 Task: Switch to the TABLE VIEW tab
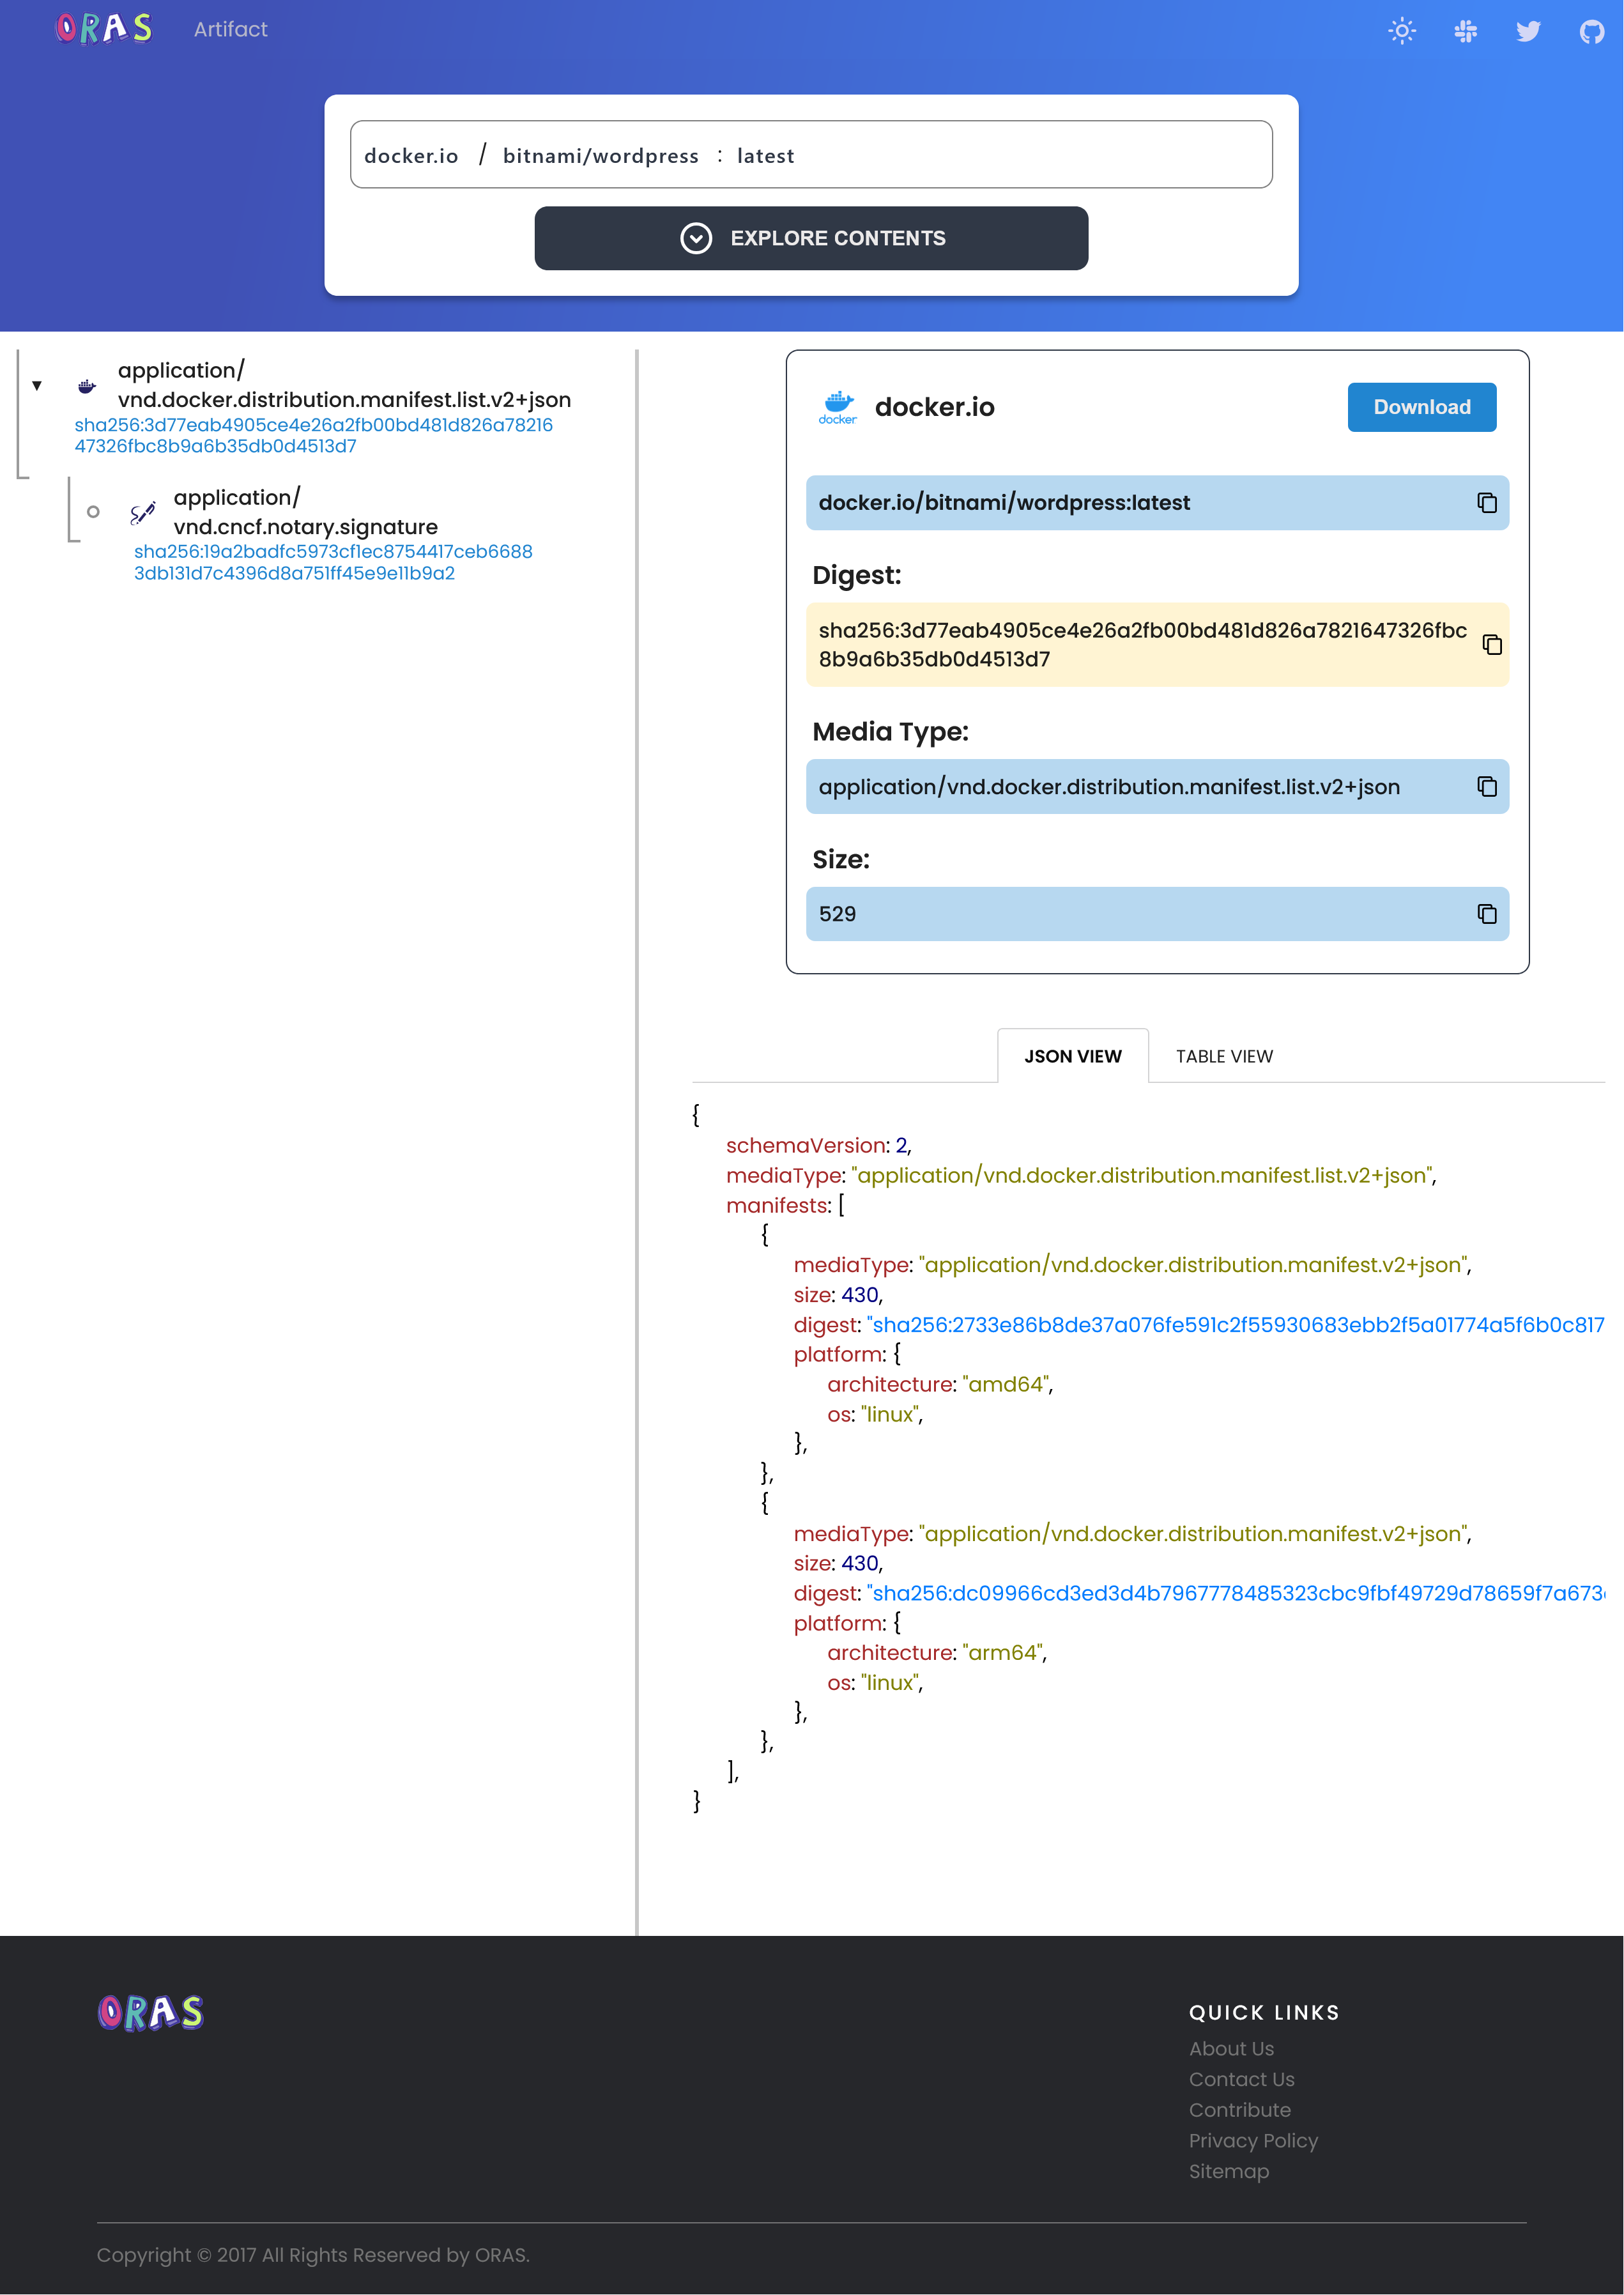click(1224, 1056)
